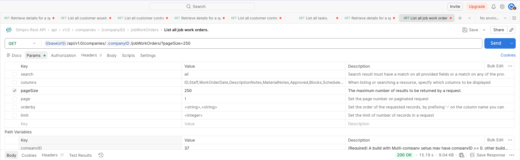Switch to the List all tasks tab
This screenshot has width=520, height=160.
317,18
